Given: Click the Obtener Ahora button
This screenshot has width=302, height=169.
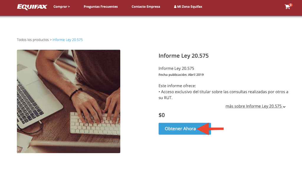Looking at the screenshot, I should point(185,129).
